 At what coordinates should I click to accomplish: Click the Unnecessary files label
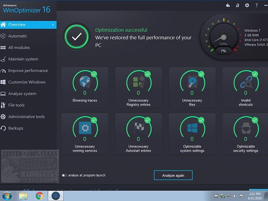[192, 103]
